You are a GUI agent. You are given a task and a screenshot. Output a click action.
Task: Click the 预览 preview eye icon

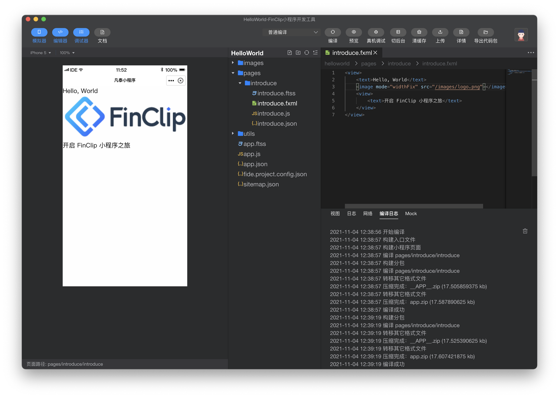(x=354, y=32)
